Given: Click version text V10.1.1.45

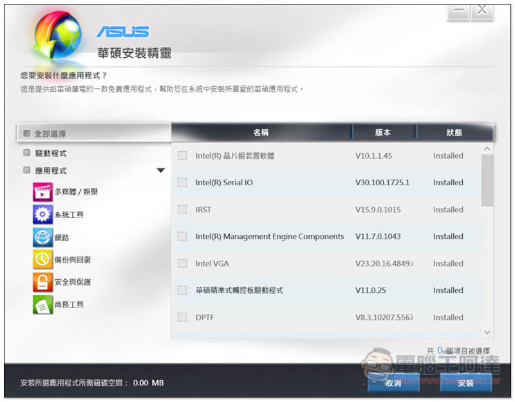Looking at the screenshot, I should (374, 156).
